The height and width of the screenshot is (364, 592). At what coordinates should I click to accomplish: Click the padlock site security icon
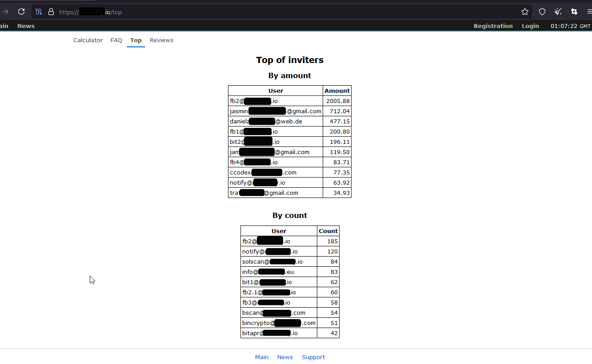tap(51, 12)
